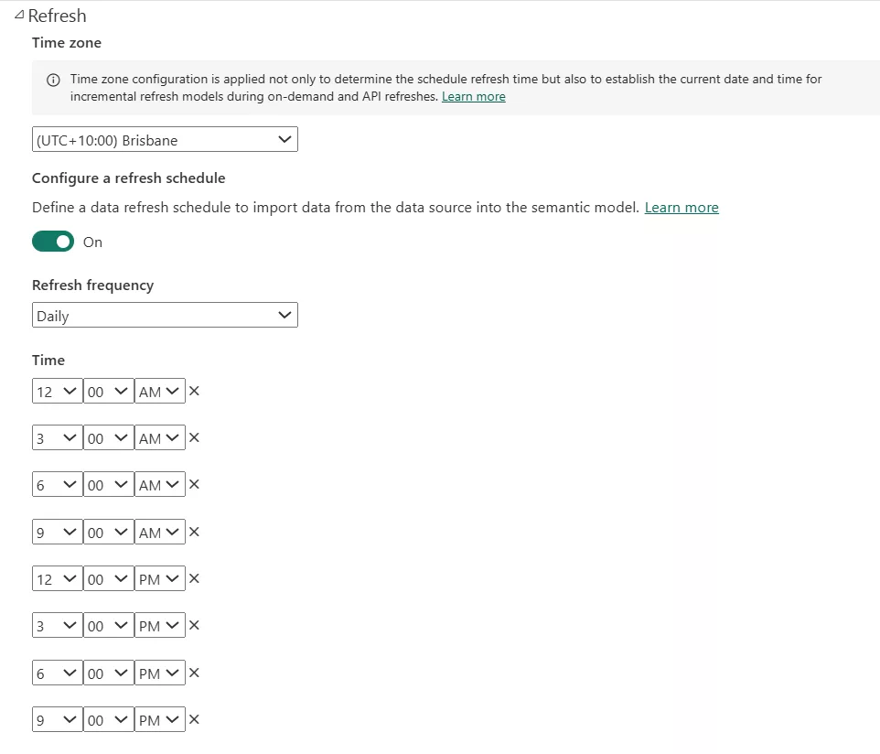Image resolution: width=880 pixels, height=754 pixels.
Task: Open the Refresh frequency Daily dropdown
Action: tap(165, 315)
